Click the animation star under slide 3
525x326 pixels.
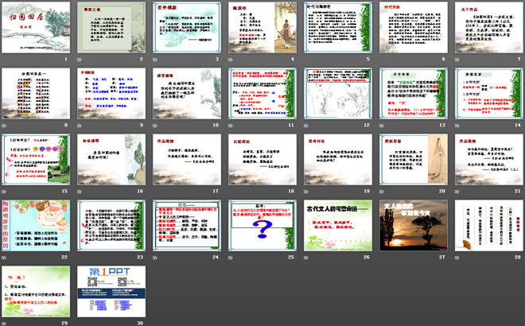155,60
